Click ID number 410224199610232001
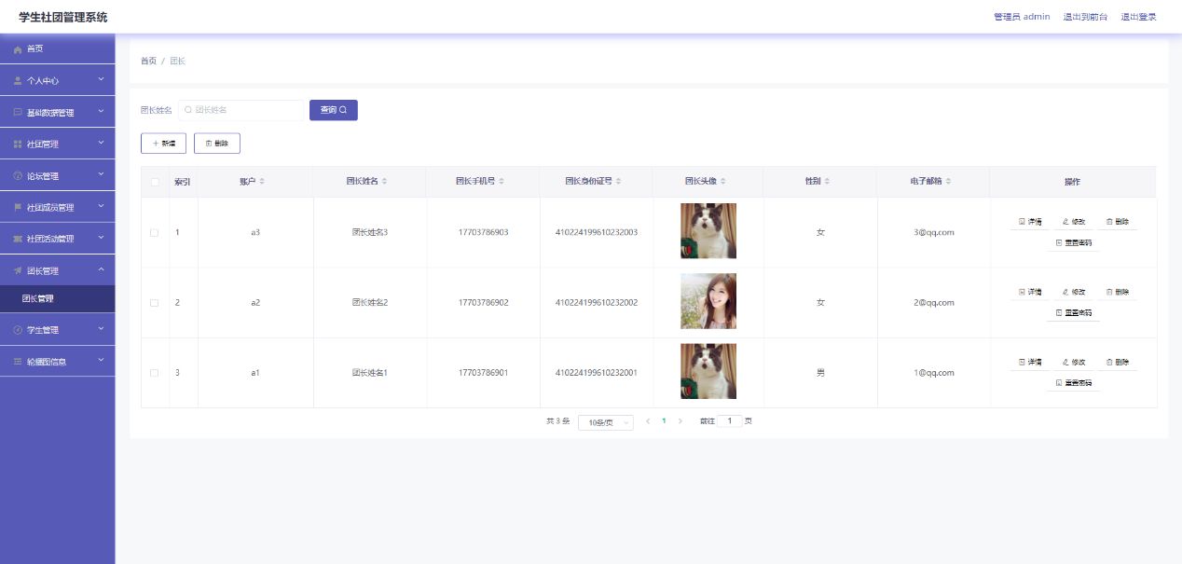This screenshot has height=564, width=1182. 597,373
